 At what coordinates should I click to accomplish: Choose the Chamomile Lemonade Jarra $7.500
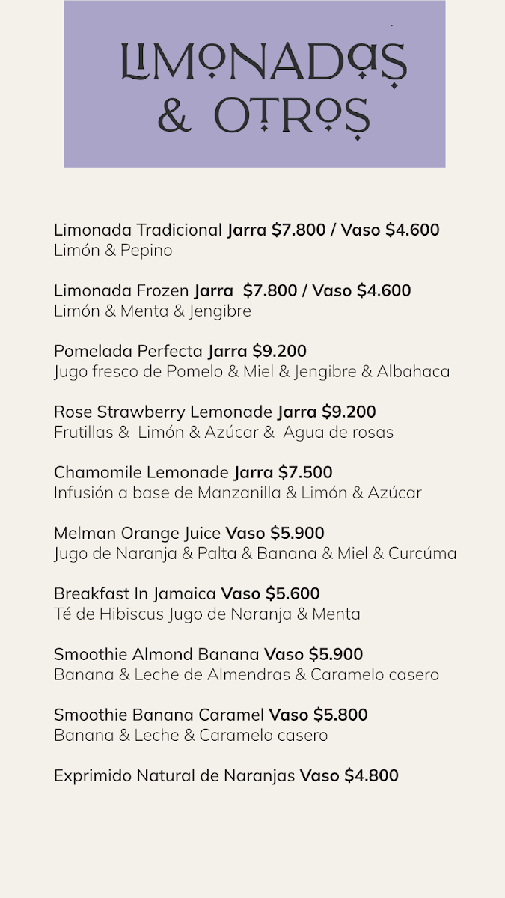click(193, 472)
